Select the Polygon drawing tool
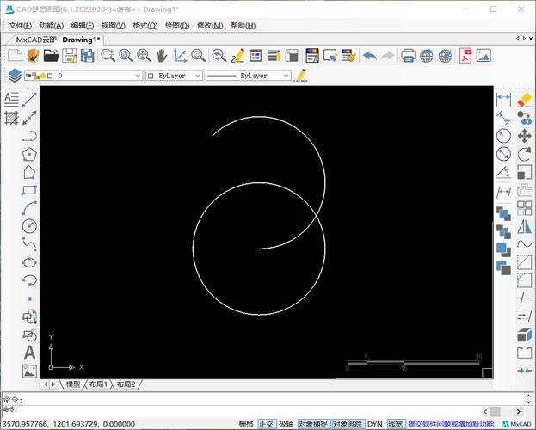Image resolution: width=536 pixels, height=430 pixels. [29, 155]
